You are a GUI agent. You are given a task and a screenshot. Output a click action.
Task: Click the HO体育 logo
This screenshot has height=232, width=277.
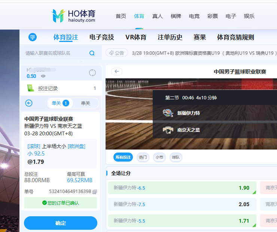pyautogui.click(x=73, y=16)
